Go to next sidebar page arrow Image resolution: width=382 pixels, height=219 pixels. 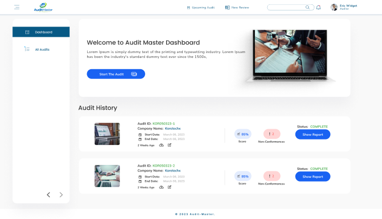tap(61, 195)
